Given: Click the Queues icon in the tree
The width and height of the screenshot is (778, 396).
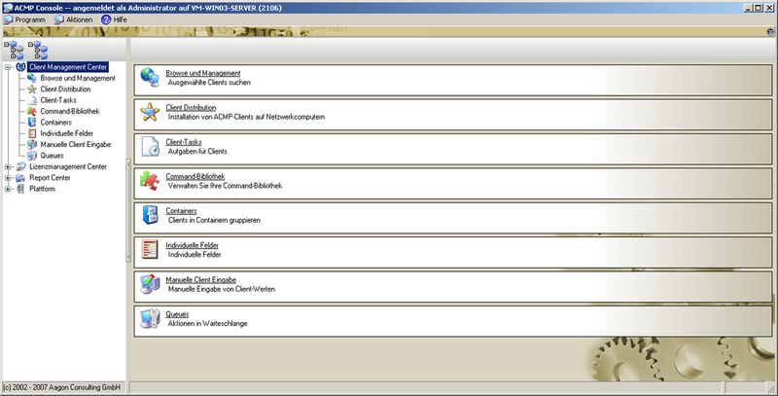Looking at the screenshot, I should coord(32,156).
